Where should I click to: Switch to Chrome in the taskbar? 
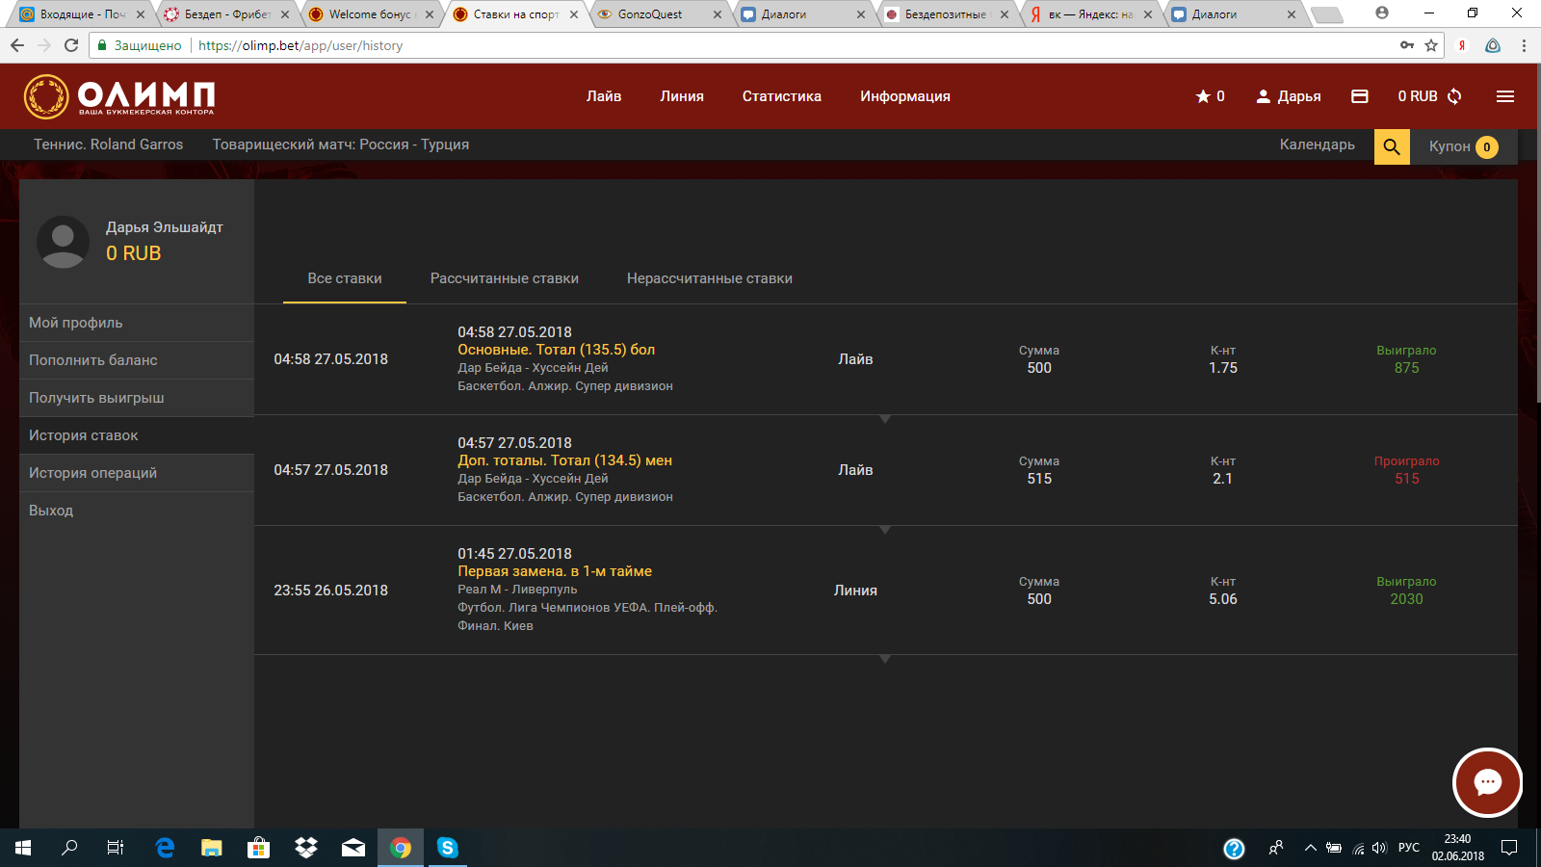pos(401,848)
